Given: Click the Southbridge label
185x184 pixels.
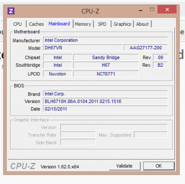Looking at the screenshot, I should pyautogui.click(x=28, y=65).
